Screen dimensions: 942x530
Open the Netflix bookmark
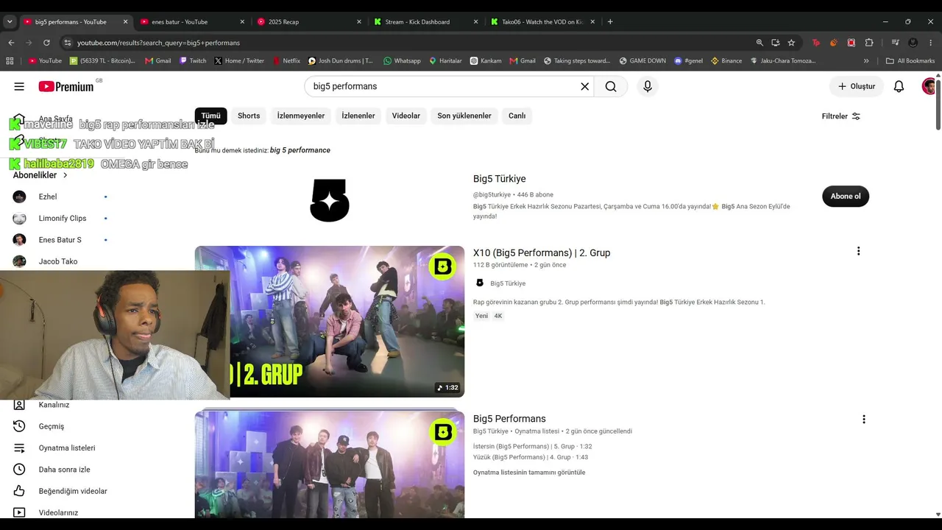(x=286, y=61)
